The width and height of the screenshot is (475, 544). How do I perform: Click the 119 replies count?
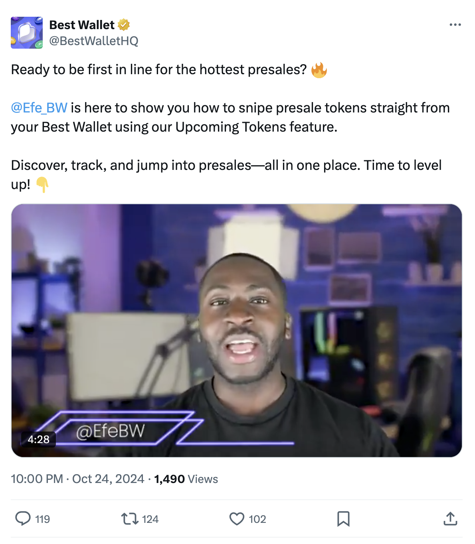tap(42, 519)
